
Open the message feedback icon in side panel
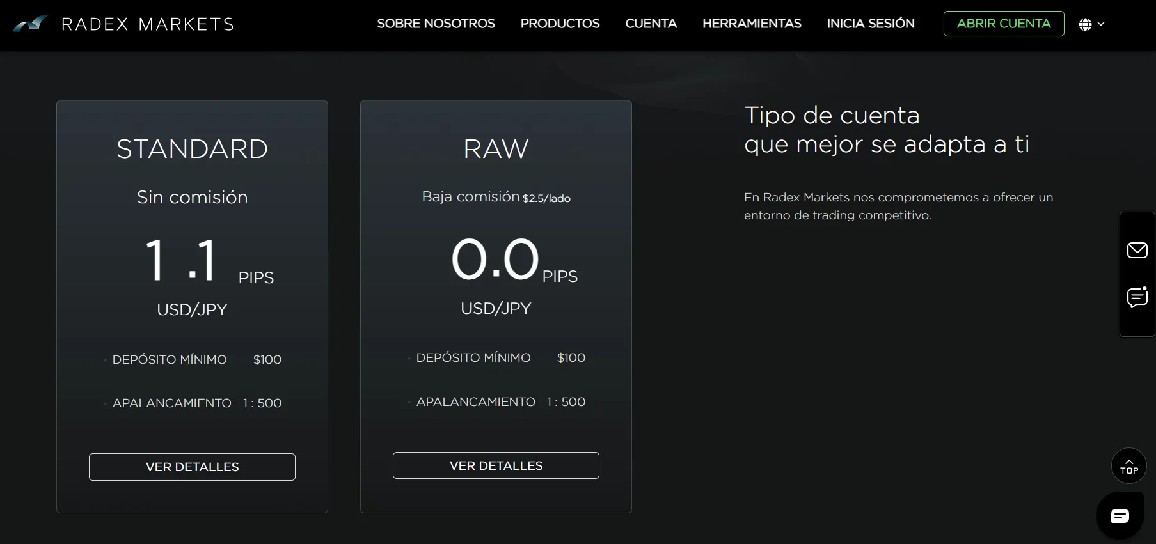(x=1137, y=297)
